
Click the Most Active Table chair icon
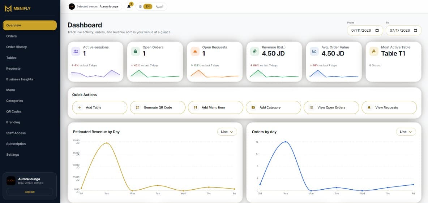(x=374, y=51)
